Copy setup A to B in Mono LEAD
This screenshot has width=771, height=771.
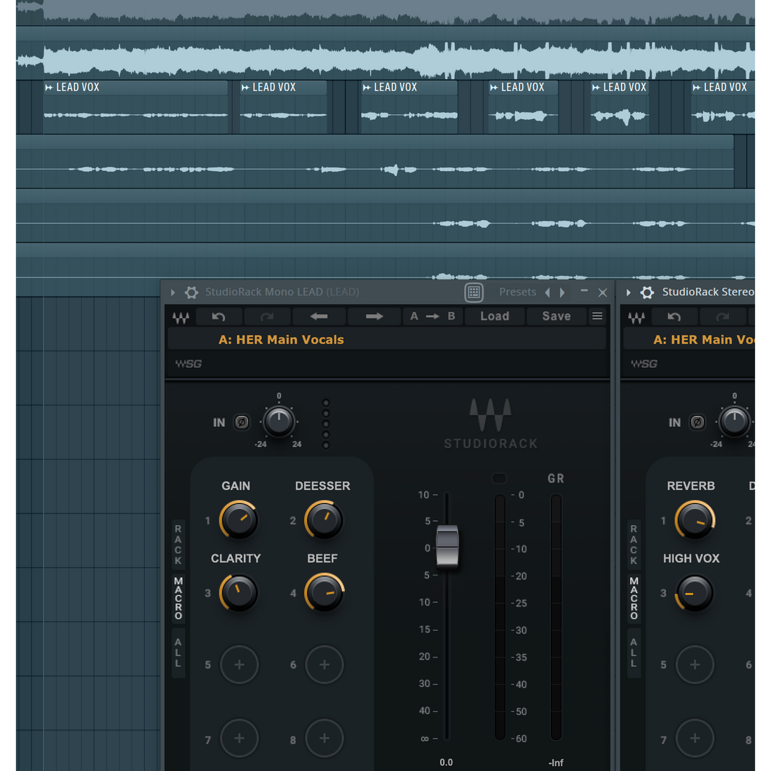432,317
